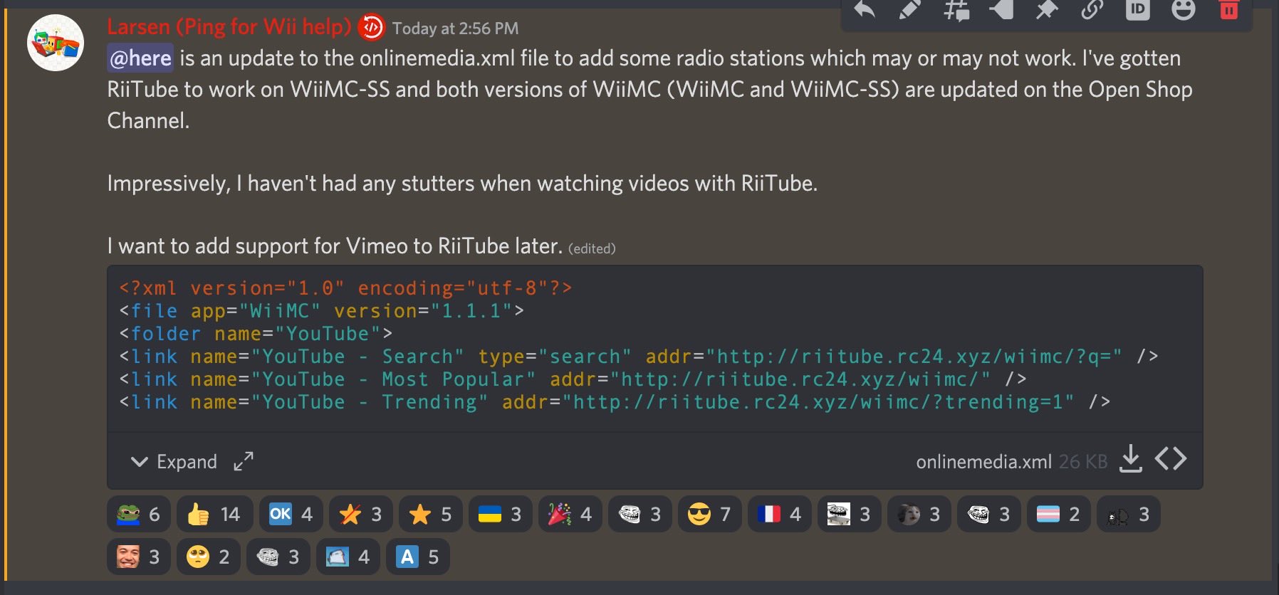Toggle the Ukraine flag reaction
This screenshot has width=1279, height=595.
(500, 514)
